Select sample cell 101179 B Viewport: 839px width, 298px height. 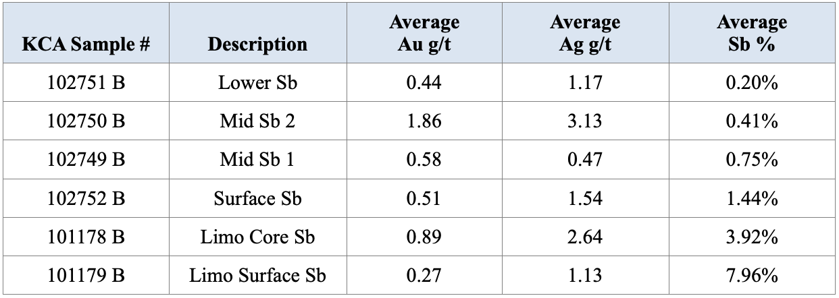86,276
